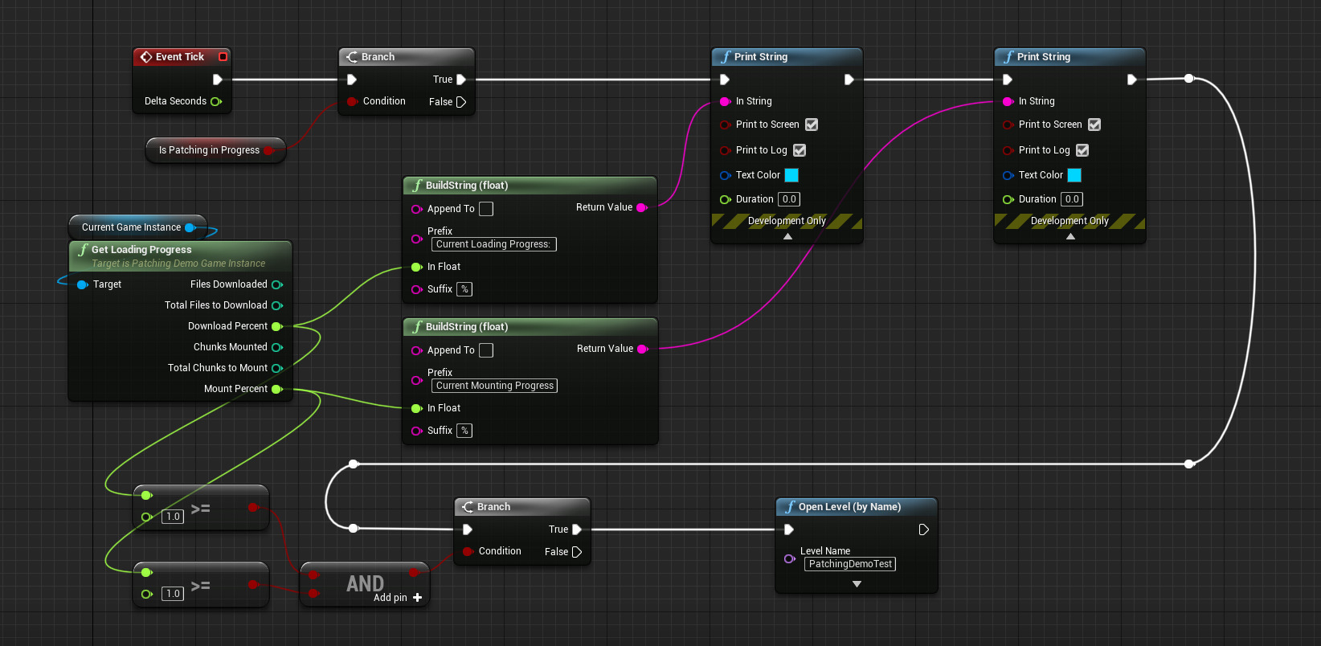The width and height of the screenshot is (1321, 646).
Task: Select the Get Loading Progress node title
Action: coord(141,250)
